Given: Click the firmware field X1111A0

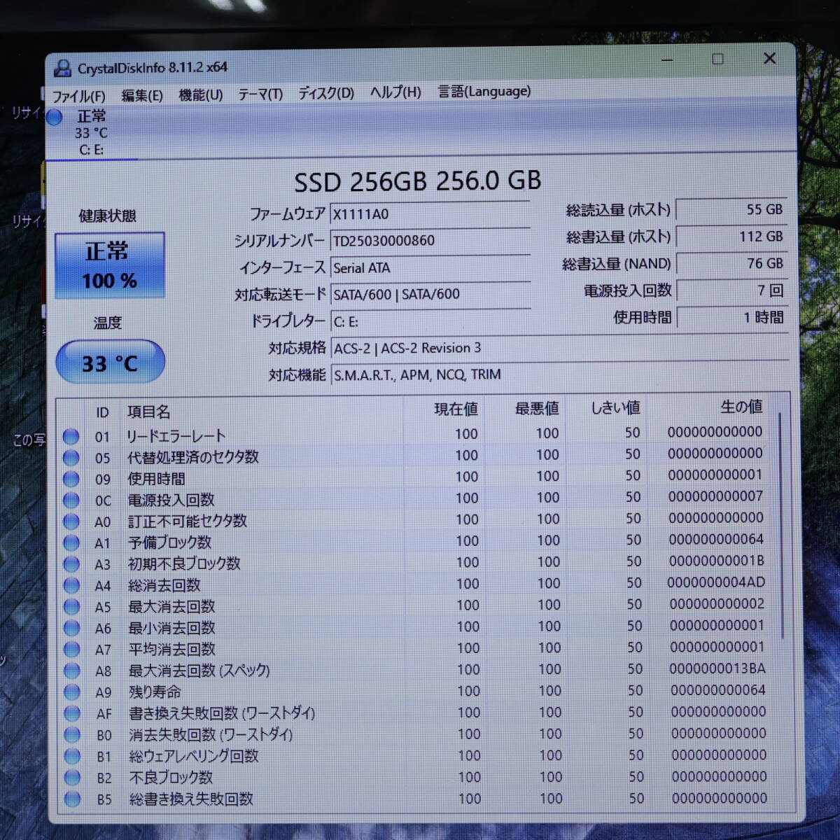Looking at the screenshot, I should [x=430, y=213].
